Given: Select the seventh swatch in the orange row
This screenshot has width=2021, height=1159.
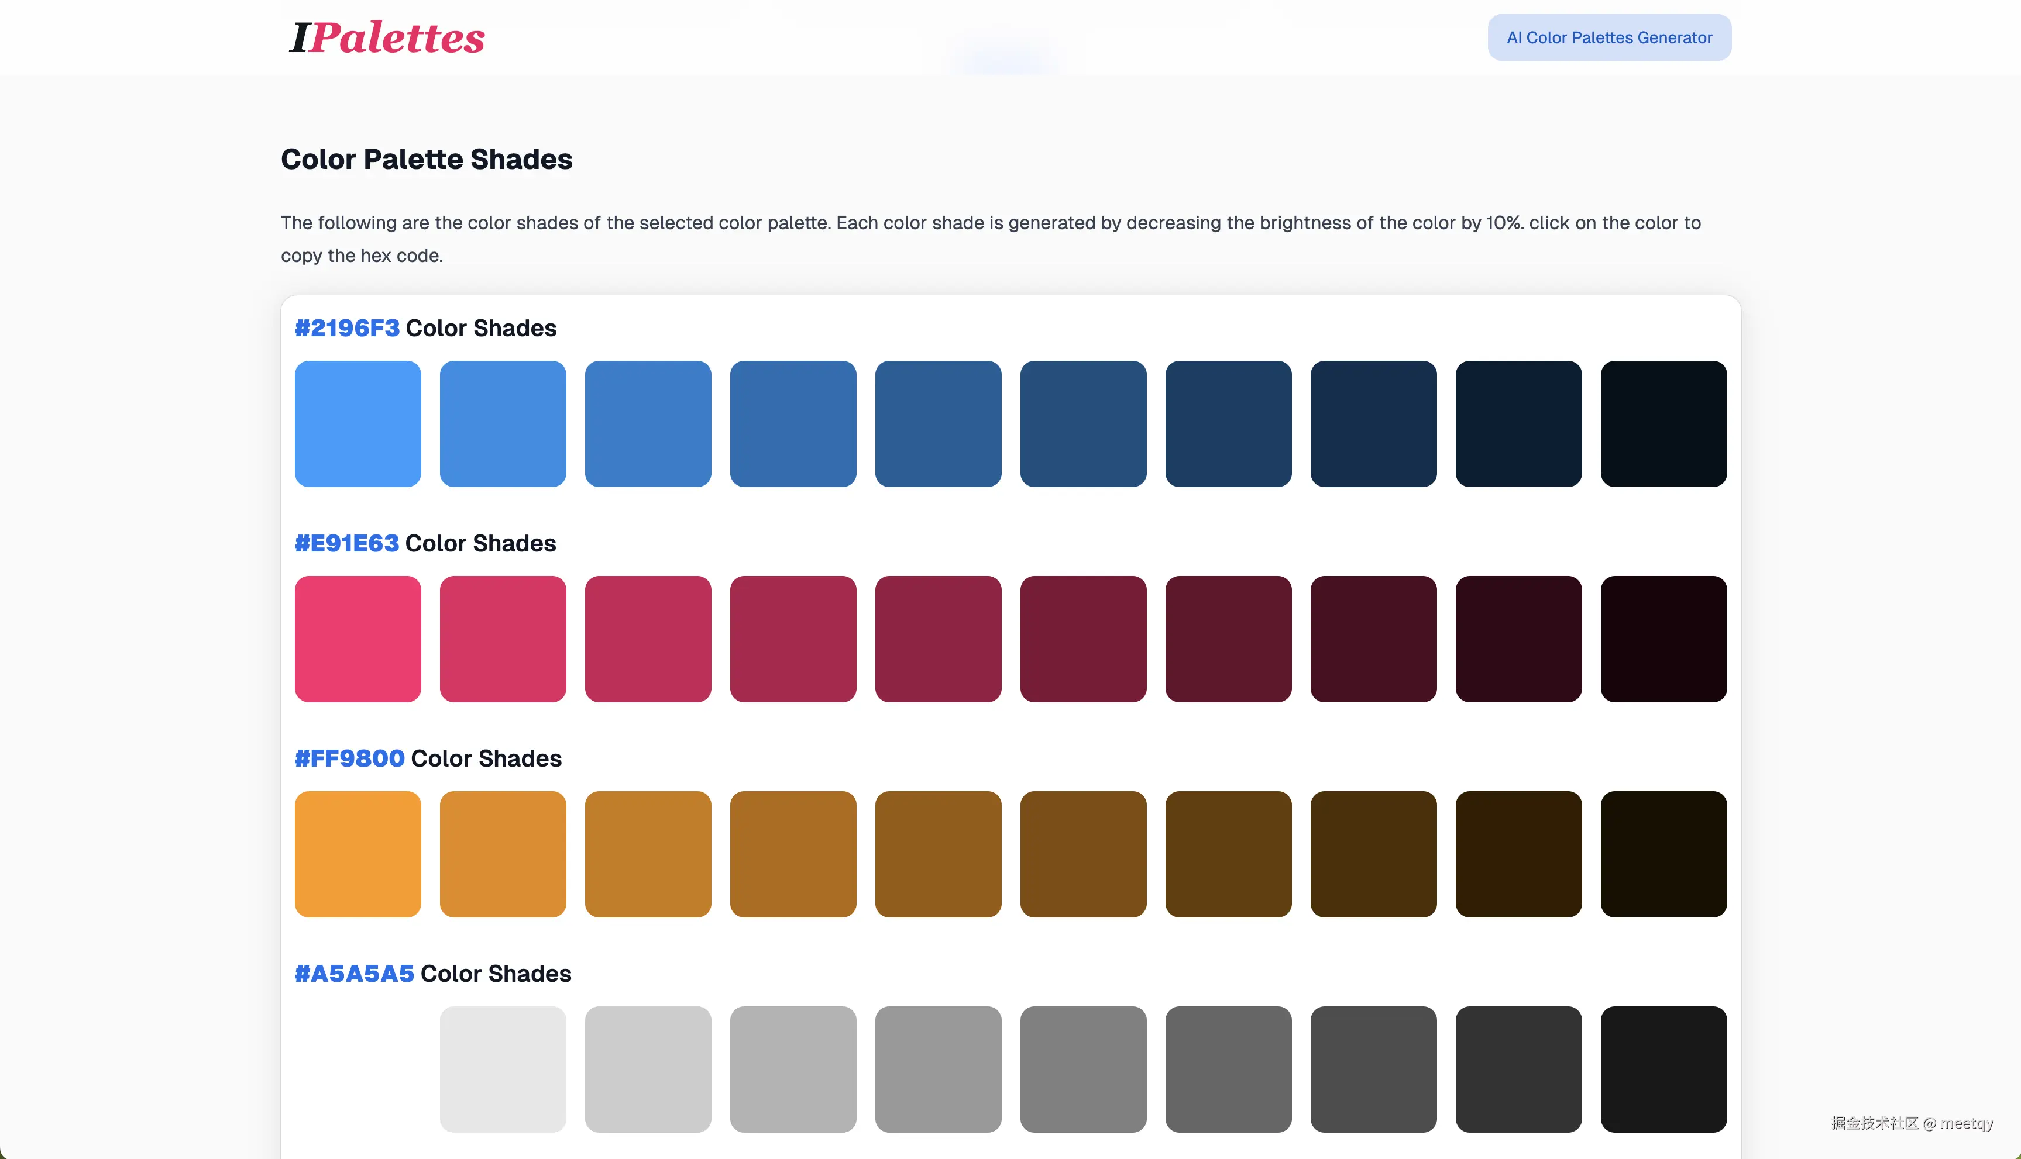Looking at the screenshot, I should point(1229,853).
